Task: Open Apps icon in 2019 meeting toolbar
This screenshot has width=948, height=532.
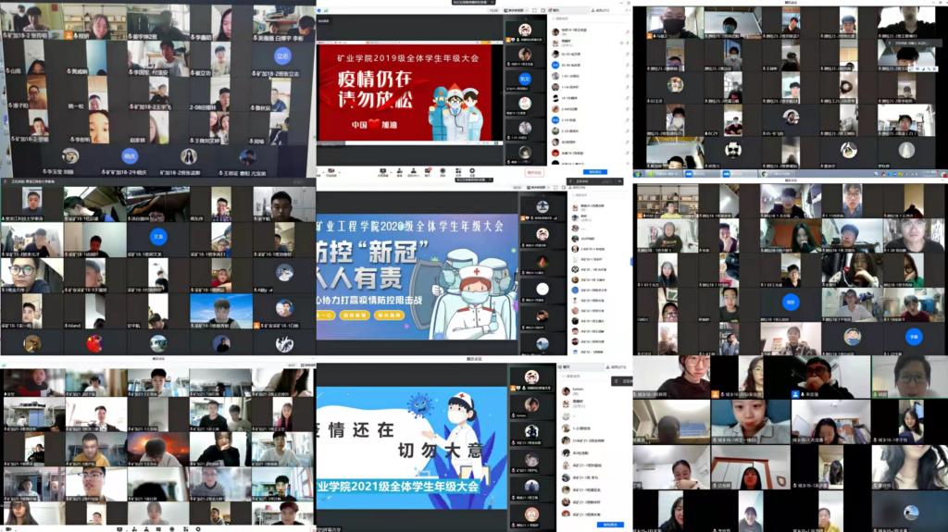Action: [457, 171]
